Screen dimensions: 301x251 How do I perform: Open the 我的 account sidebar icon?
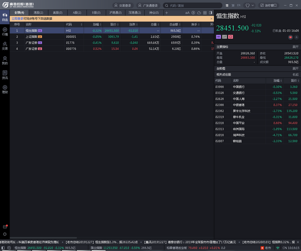coord(5,60)
